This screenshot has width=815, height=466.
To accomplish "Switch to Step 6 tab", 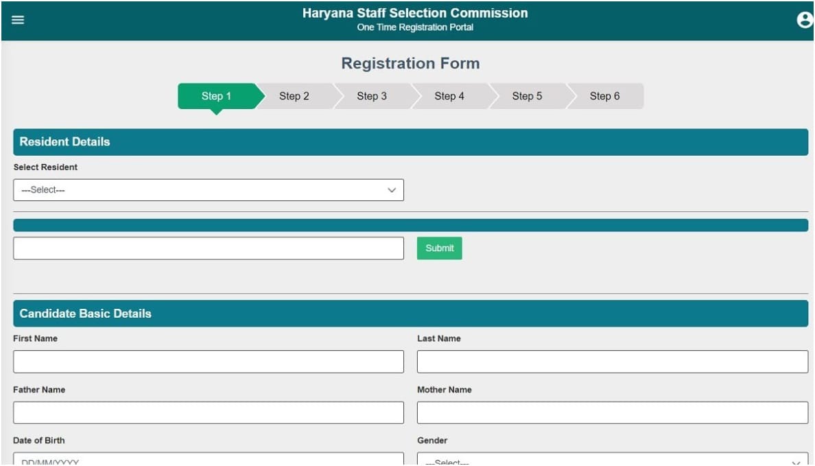I will tap(605, 96).
